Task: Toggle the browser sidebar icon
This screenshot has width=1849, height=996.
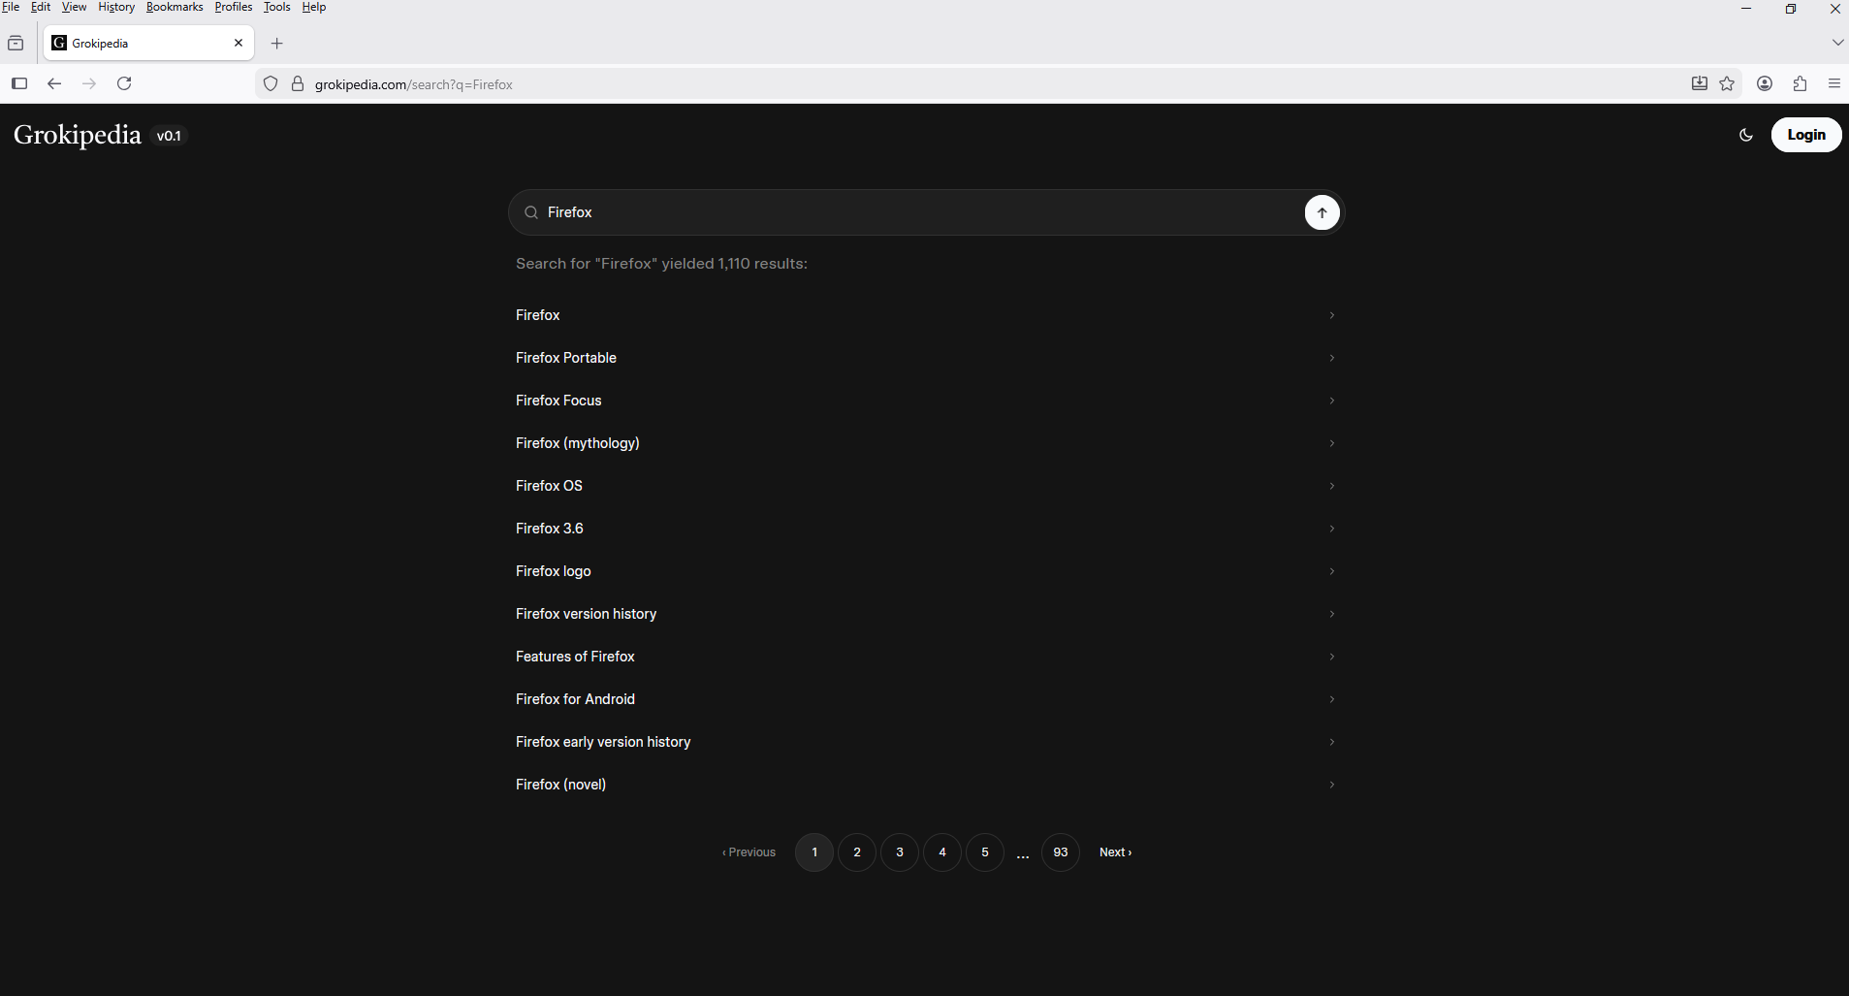Action: pyautogui.click(x=19, y=83)
